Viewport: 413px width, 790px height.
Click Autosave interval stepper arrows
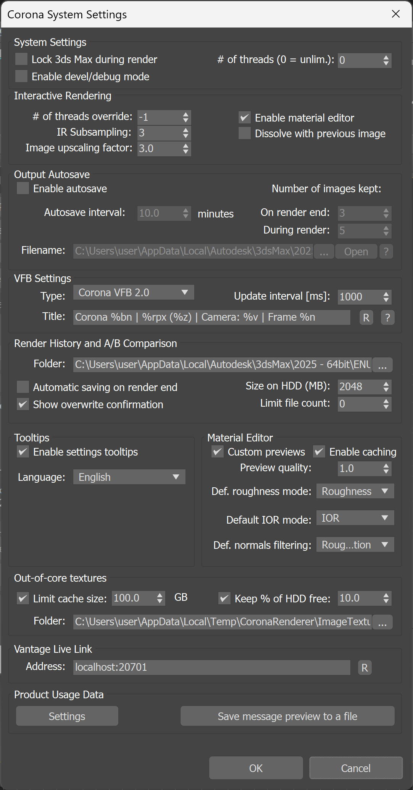[186, 213]
